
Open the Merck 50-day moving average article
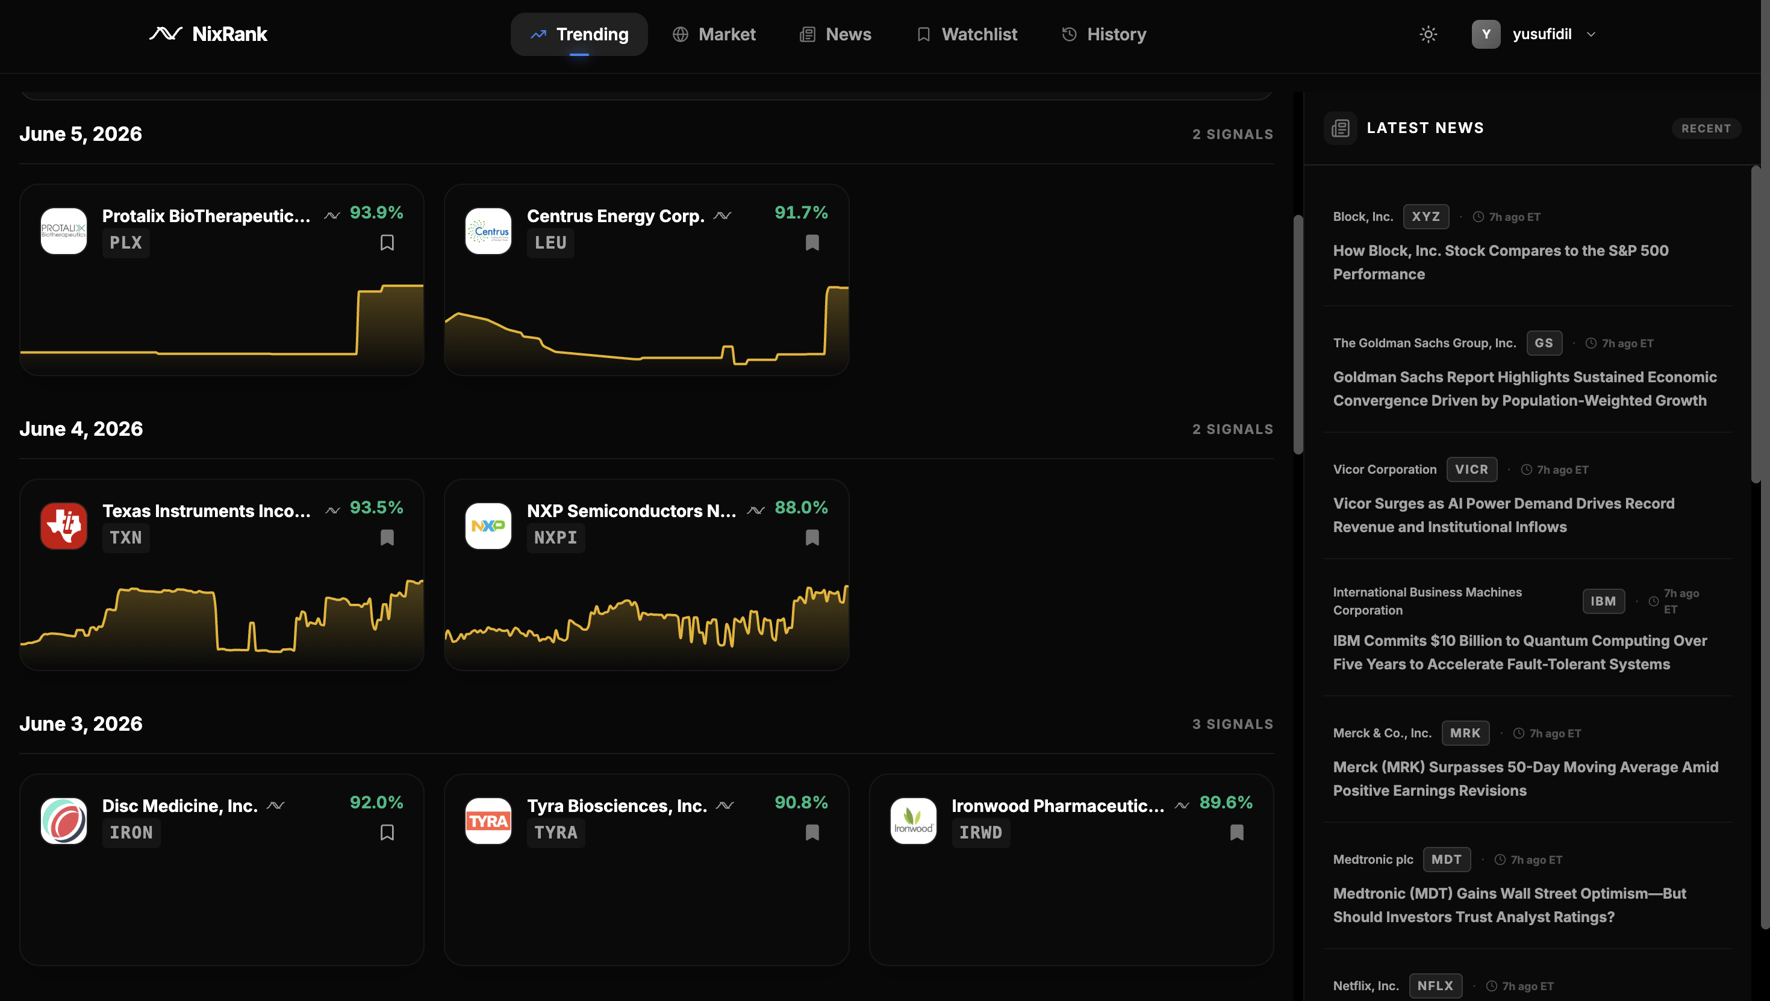pyautogui.click(x=1526, y=779)
